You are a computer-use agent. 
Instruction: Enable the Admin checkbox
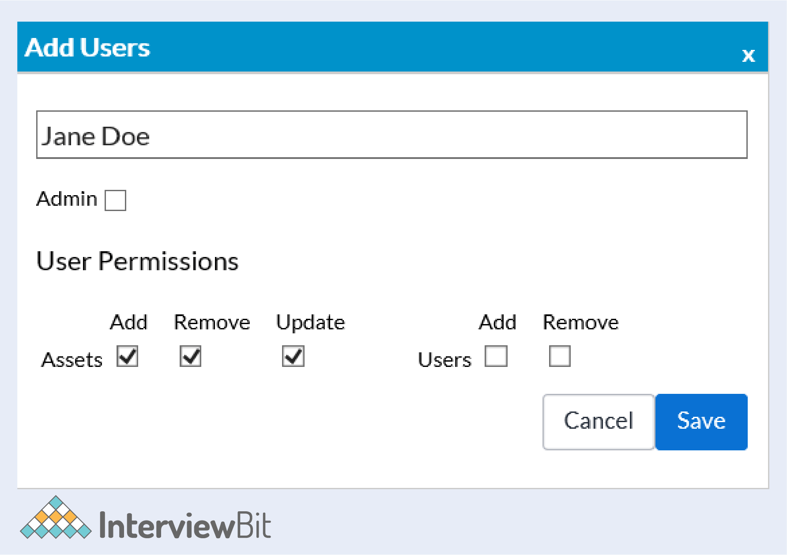(x=115, y=200)
